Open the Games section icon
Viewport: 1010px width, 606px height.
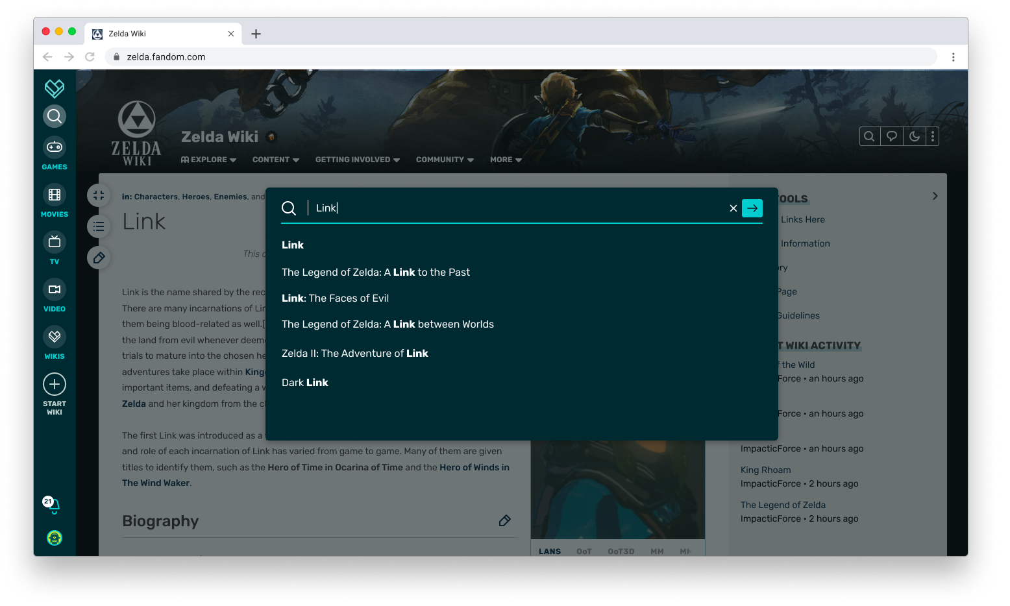tap(55, 147)
